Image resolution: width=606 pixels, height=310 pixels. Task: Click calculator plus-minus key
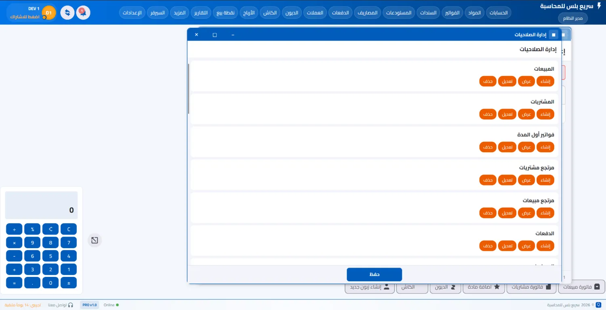click(69, 283)
